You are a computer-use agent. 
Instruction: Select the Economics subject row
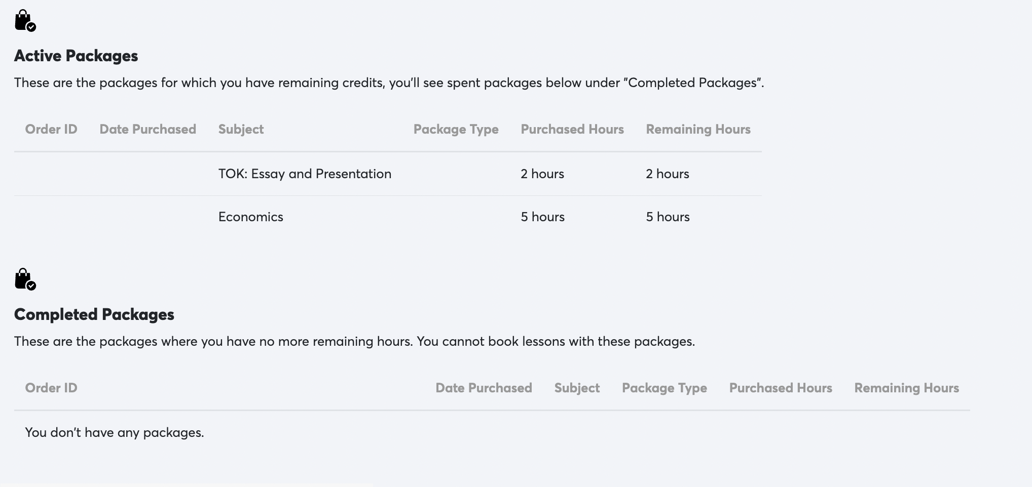point(251,217)
